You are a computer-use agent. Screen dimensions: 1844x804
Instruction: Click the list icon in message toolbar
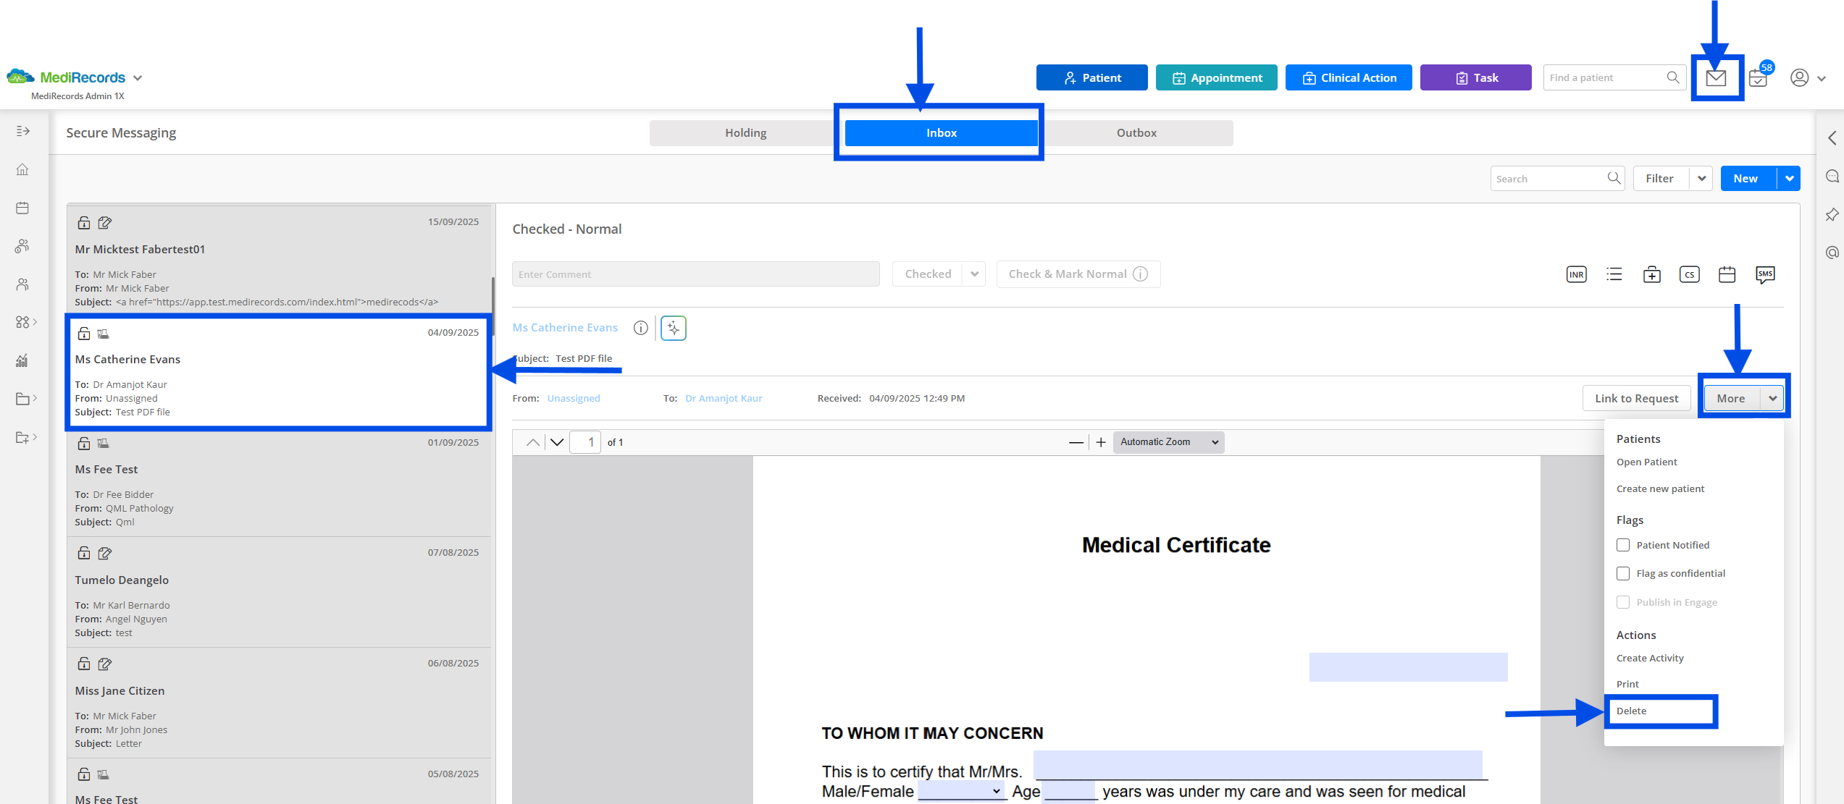(x=1614, y=274)
